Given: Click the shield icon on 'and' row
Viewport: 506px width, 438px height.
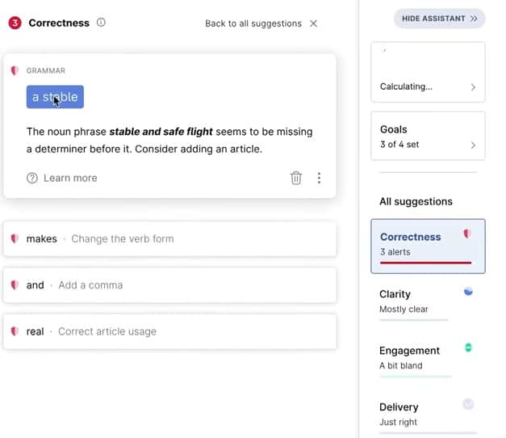Looking at the screenshot, I should (15, 284).
